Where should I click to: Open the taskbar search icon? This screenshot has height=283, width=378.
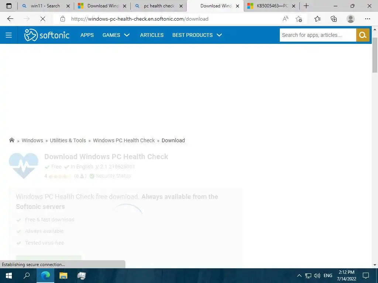tap(27, 276)
